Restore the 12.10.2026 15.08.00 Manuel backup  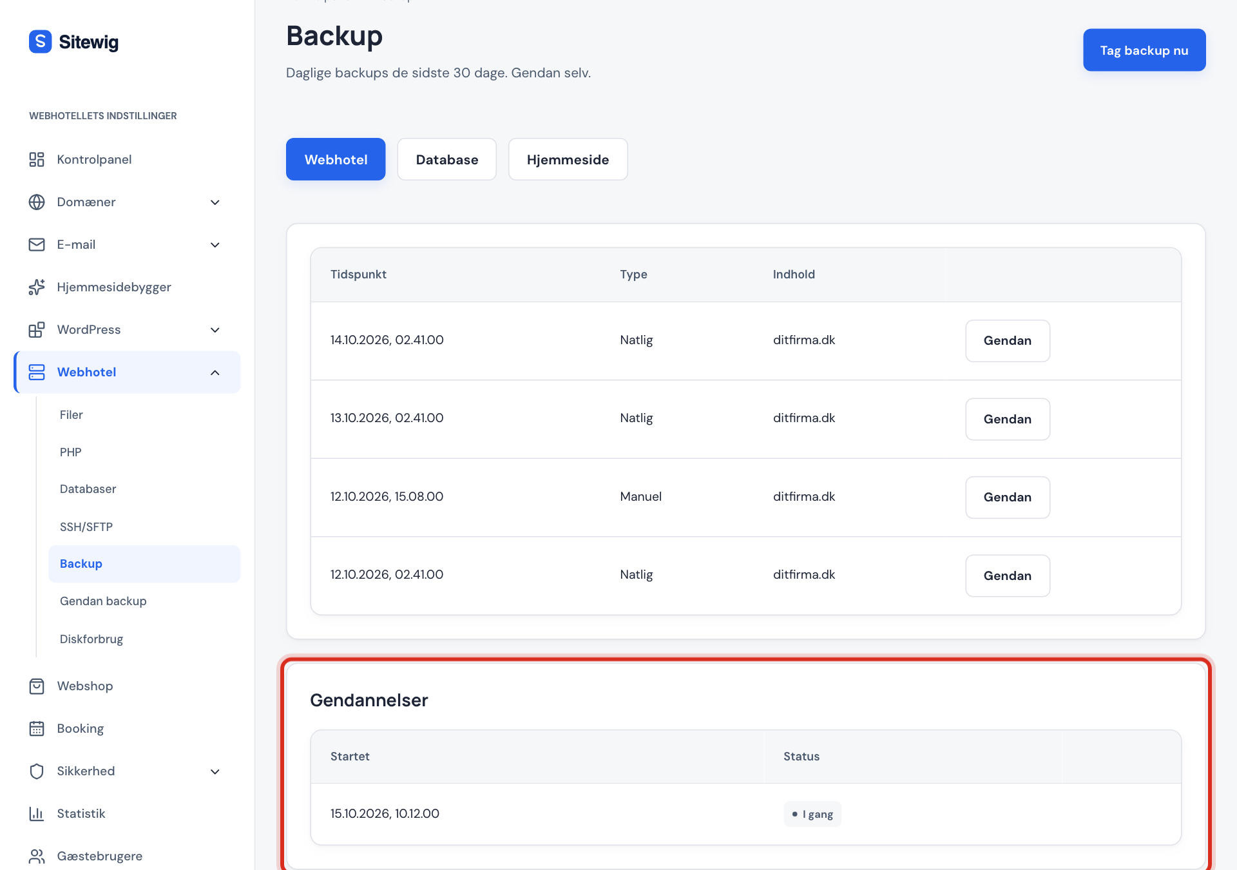pyautogui.click(x=1008, y=497)
